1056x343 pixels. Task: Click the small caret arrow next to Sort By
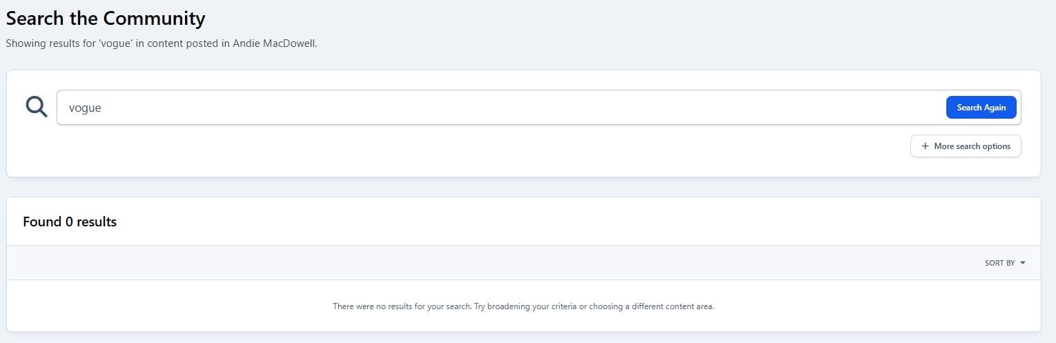(x=1023, y=263)
